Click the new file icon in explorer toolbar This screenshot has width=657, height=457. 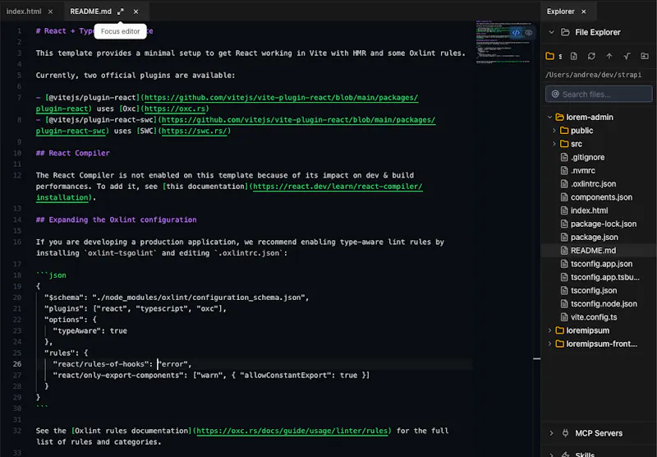click(x=573, y=56)
